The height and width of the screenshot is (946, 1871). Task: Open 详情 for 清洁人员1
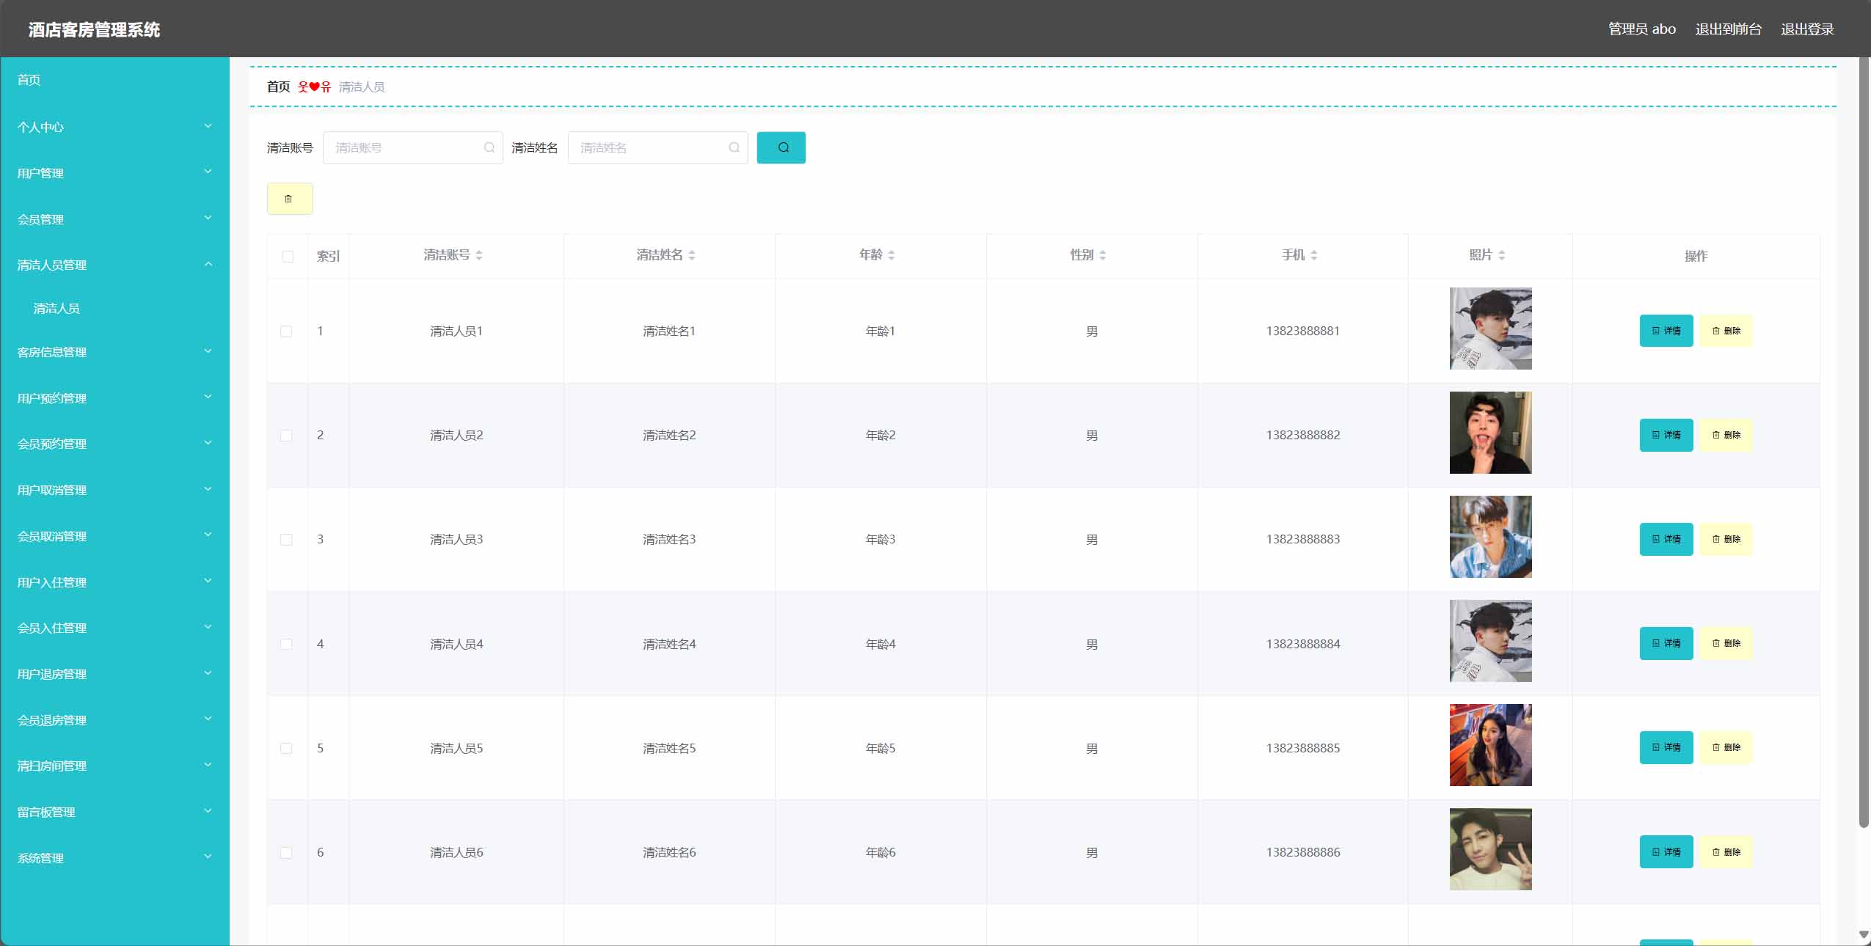[1666, 331]
